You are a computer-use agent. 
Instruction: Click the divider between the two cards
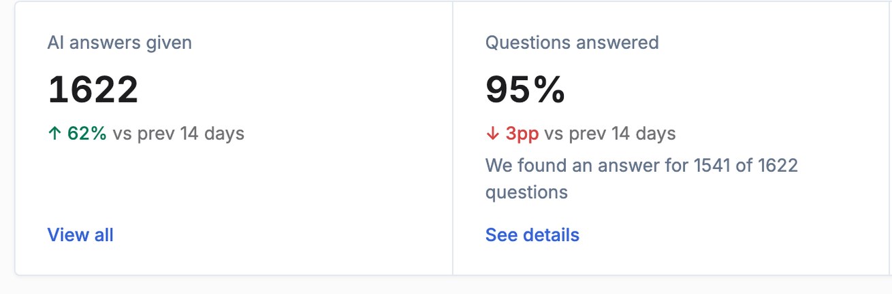(x=453, y=138)
